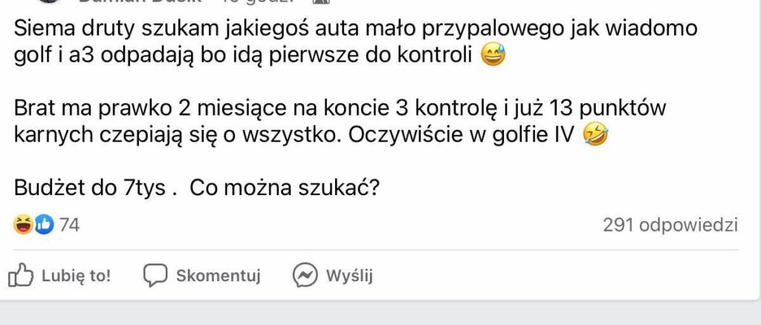Like the post via 'Lubię to!' label
761x325 pixels.
[77, 275]
